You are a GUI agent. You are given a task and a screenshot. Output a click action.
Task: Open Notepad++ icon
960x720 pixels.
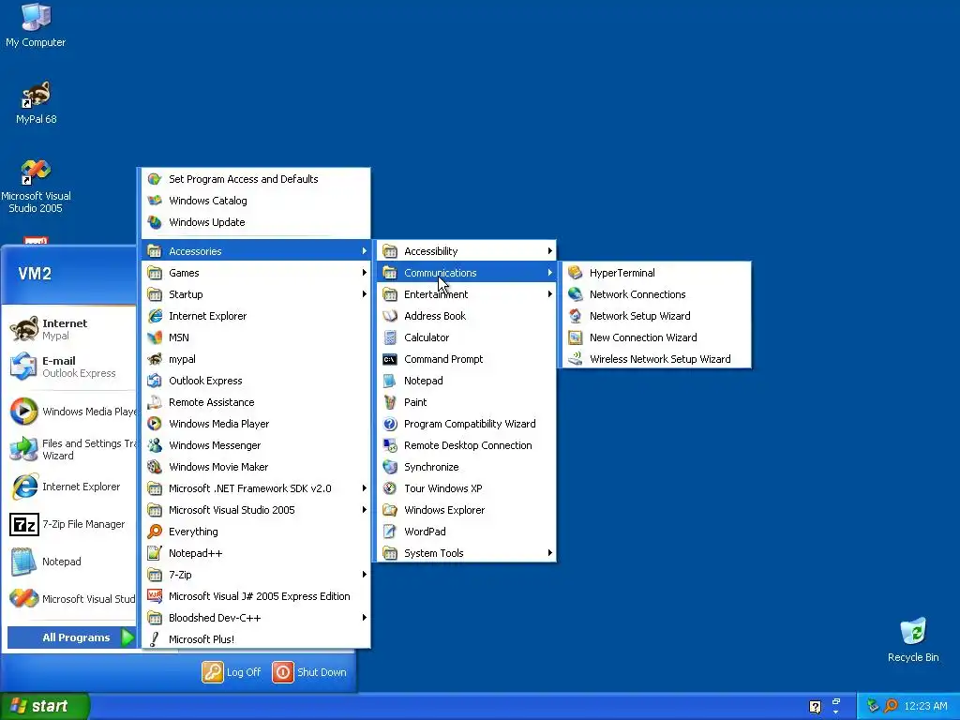[155, 553]
